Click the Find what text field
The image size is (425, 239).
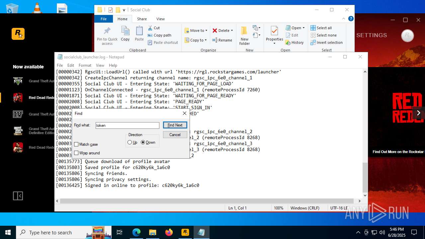(x=127, y=125)
